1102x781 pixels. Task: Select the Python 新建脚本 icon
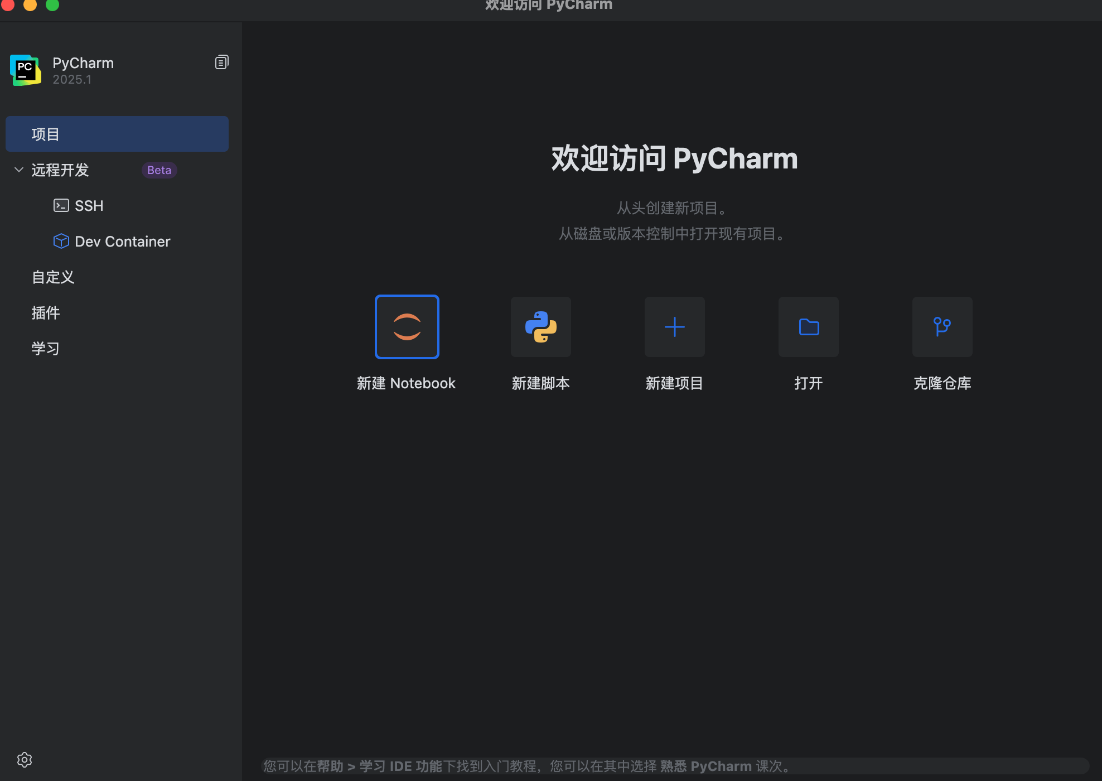(540, 327)
